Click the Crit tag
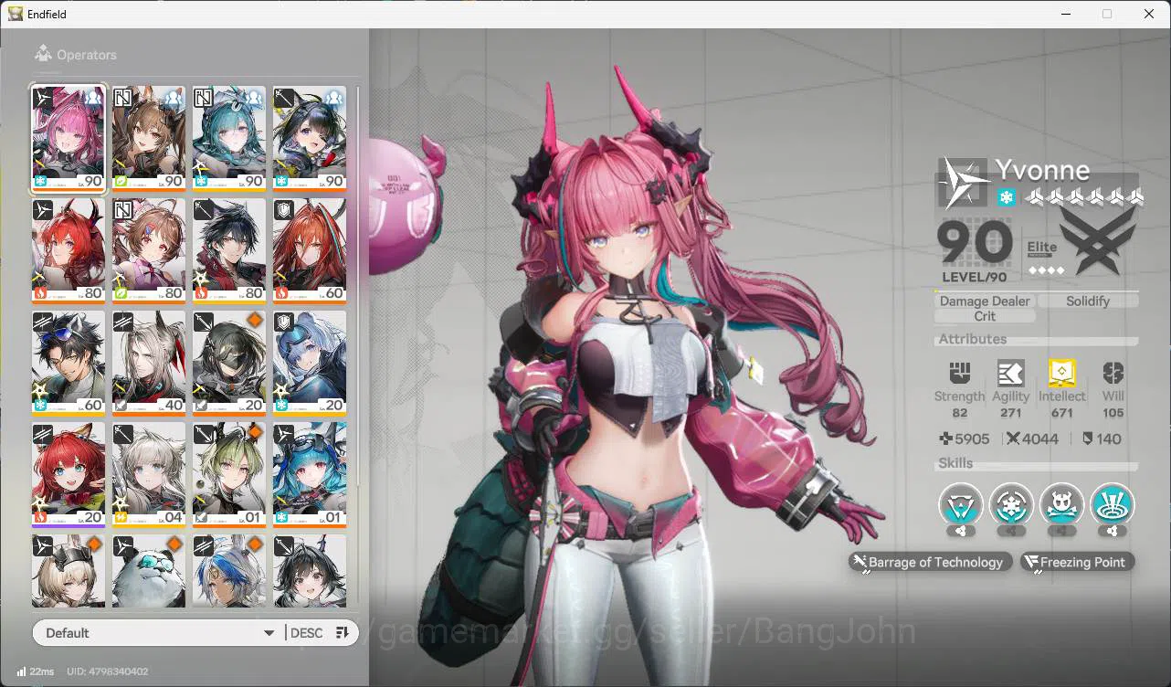 point(985,316)
